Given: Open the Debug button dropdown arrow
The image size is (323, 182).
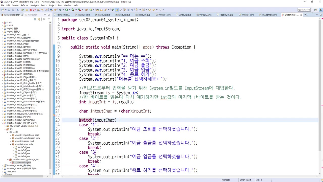Looking at the screenshot, I should pos(63,10).
